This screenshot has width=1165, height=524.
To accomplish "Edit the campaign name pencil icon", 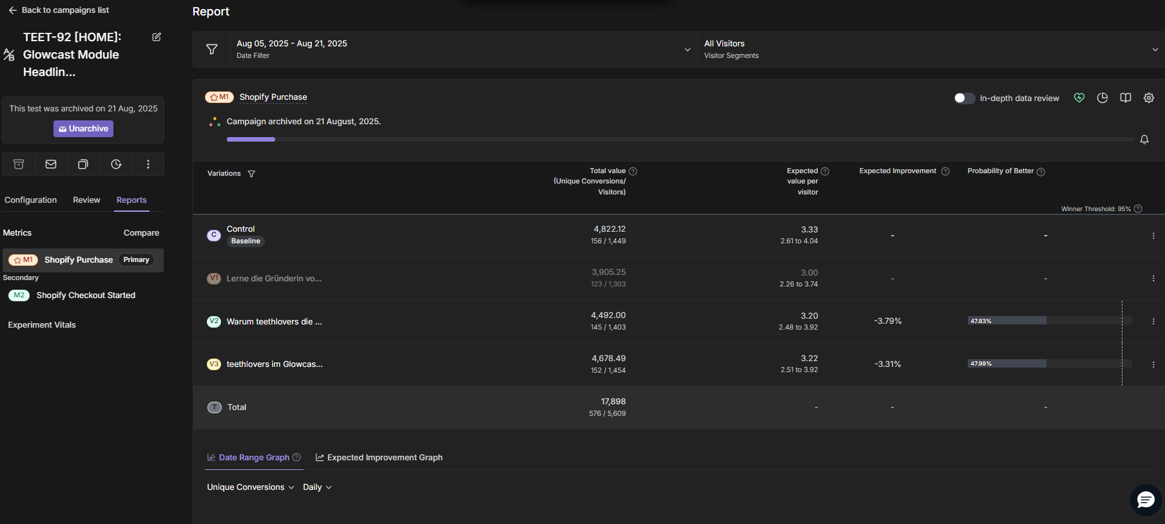I will pyautogui.click(x=157, y=37).
